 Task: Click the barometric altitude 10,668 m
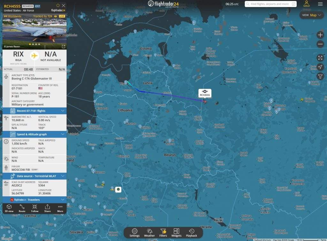pyautogui.click(x=18, y=120)
